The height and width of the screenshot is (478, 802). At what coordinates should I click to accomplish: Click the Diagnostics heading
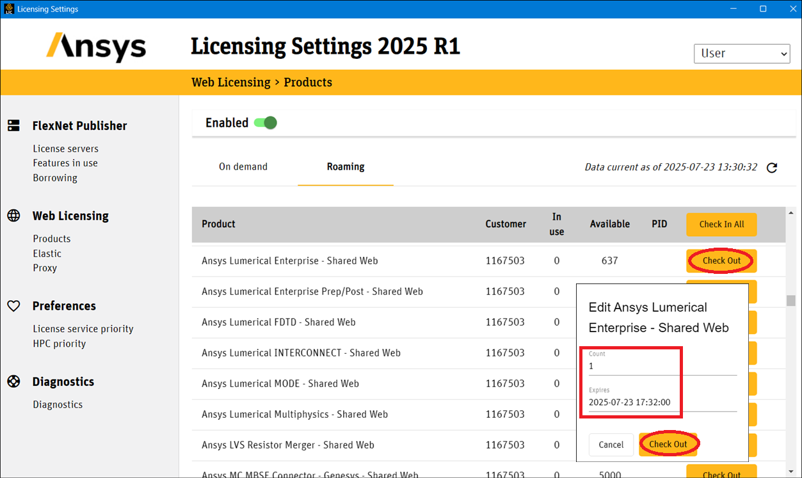point(63,381)
